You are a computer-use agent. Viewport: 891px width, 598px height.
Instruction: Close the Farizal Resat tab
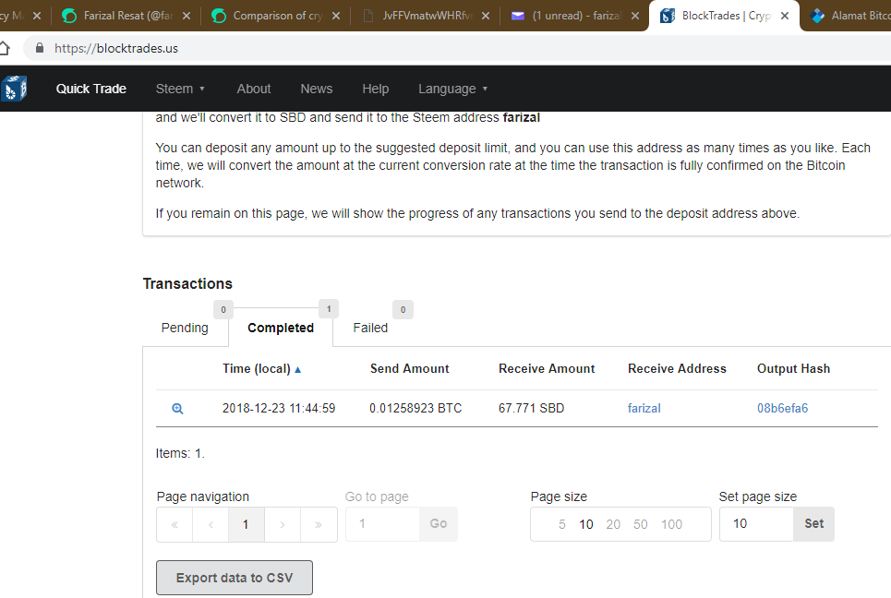point(187,16)
